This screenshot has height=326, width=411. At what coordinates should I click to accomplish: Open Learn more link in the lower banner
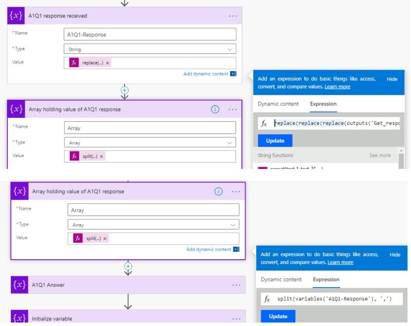[x=340, y=262]
